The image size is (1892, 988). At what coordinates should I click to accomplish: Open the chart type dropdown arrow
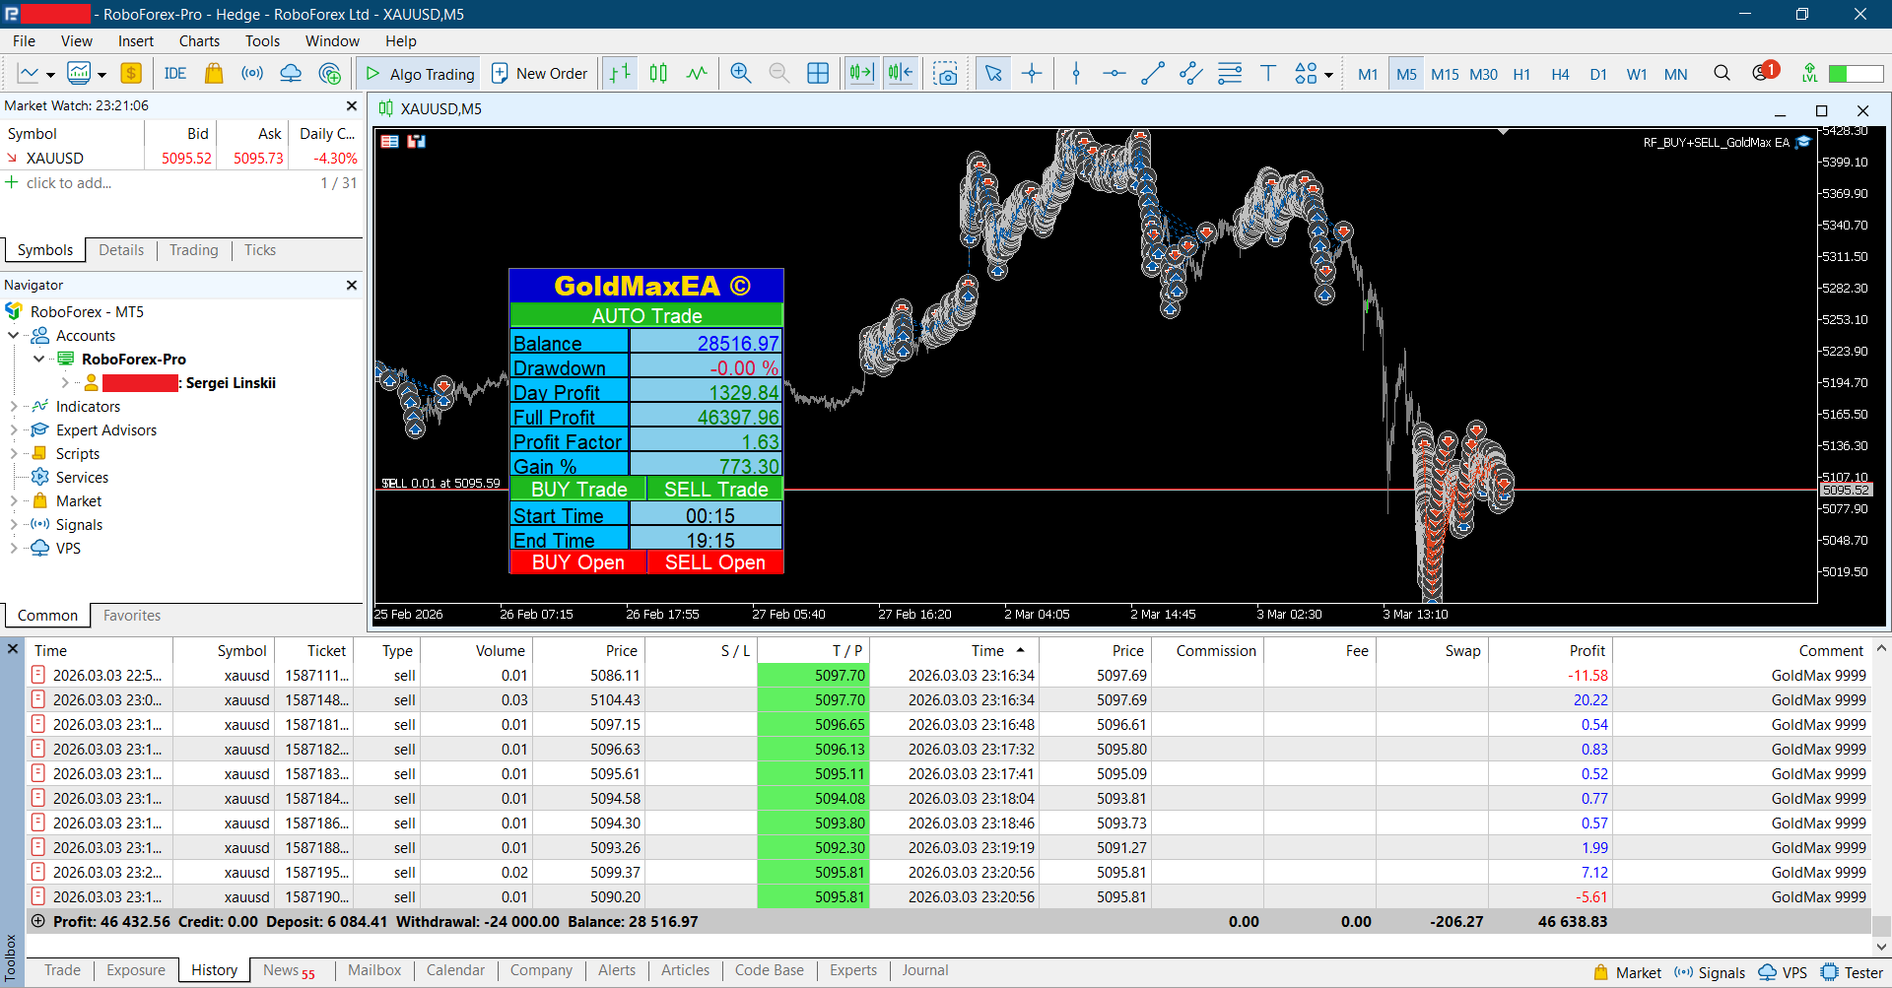click(x=50, y=75)
